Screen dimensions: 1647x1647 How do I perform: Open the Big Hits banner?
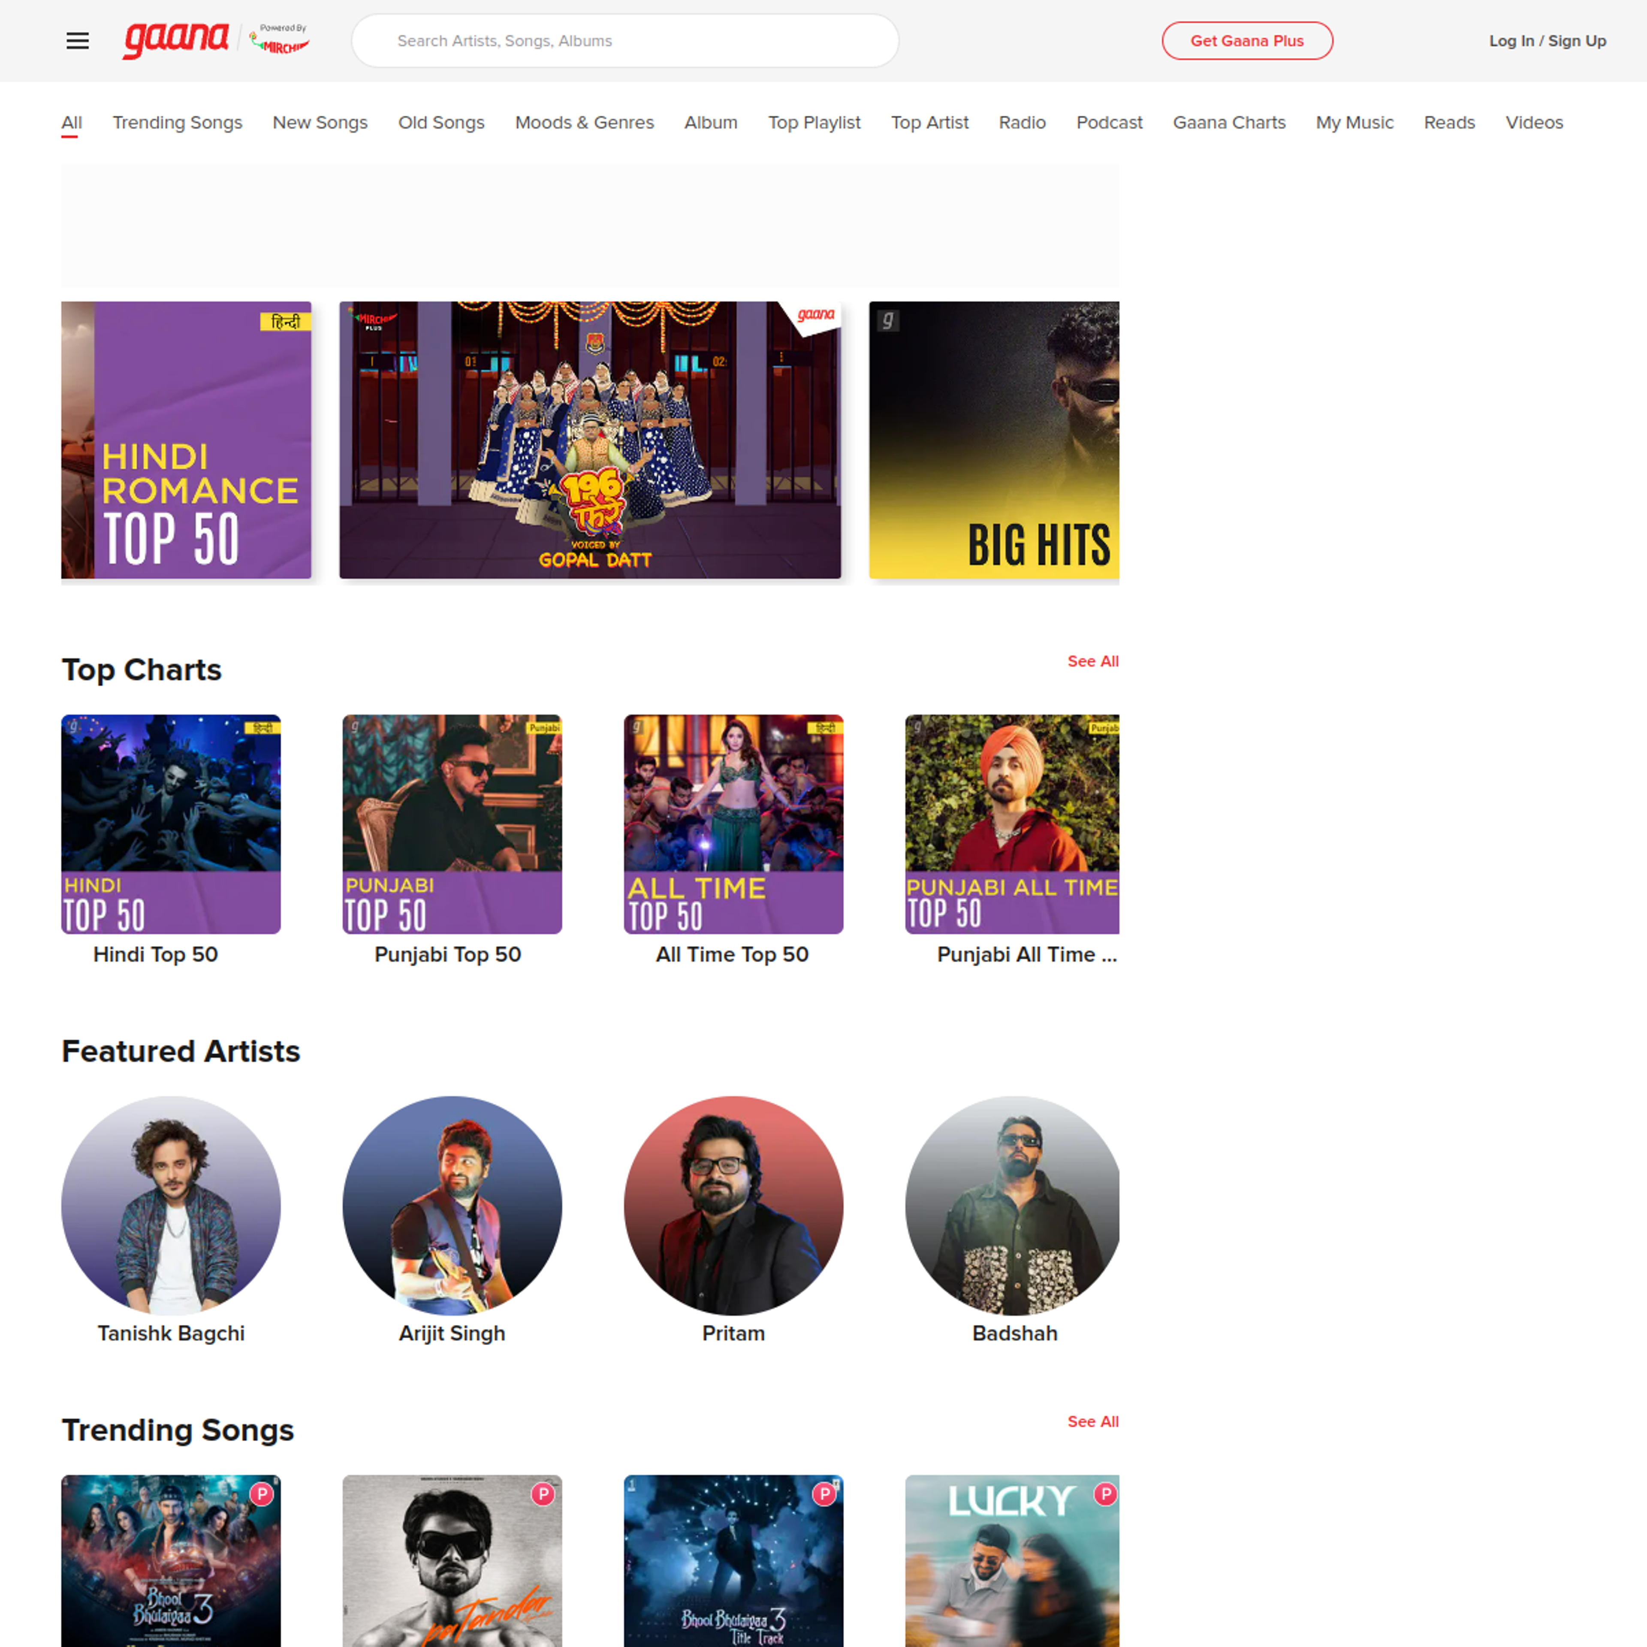994,440
